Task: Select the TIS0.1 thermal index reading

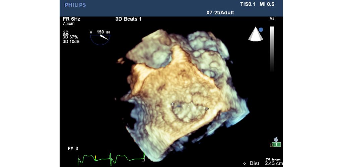Action: tap(248, 4)
